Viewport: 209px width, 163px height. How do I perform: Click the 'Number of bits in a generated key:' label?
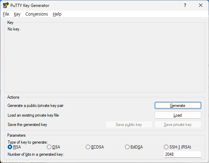coord(36,154)
